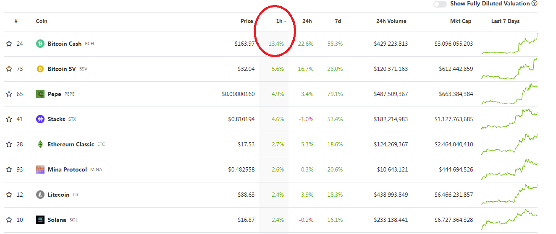Click the Solana logo icon
Screen dimensions: 556x234
coord(40,220)
